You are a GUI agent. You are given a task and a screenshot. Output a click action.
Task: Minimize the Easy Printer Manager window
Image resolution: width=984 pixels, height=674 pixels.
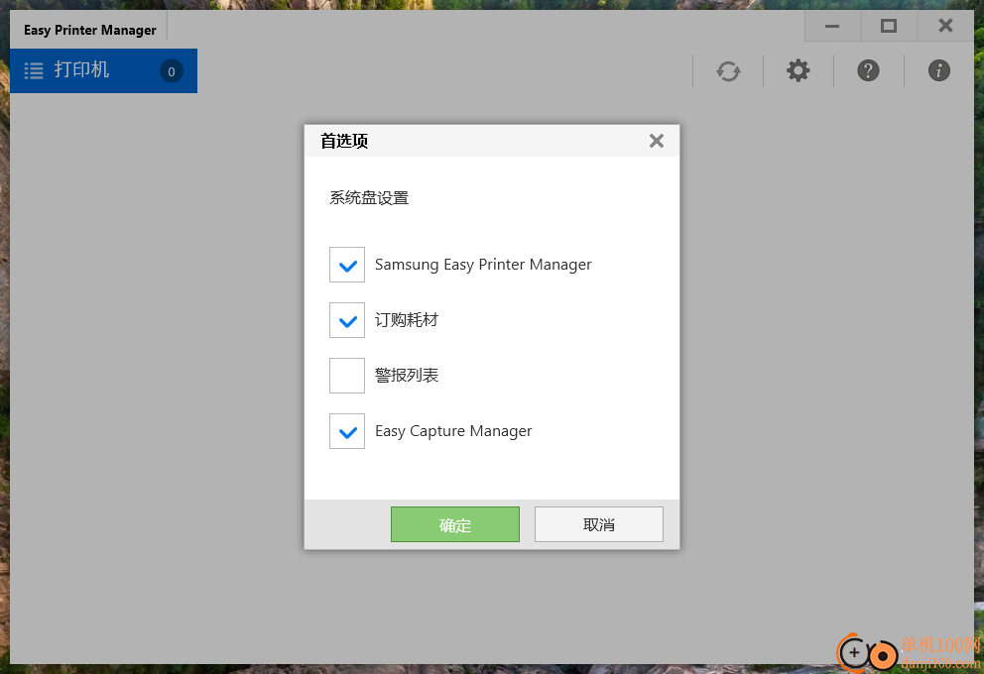tap(832, 26)
